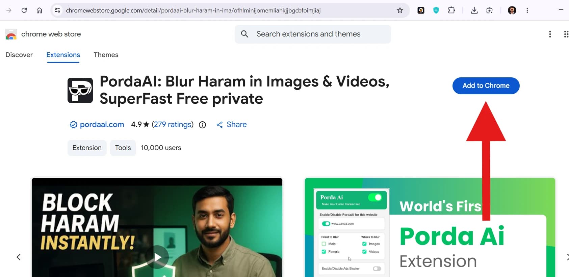Click the blue shield extension icon
Image resolution: width=569 pixels, height=277 pixels.
436,10
